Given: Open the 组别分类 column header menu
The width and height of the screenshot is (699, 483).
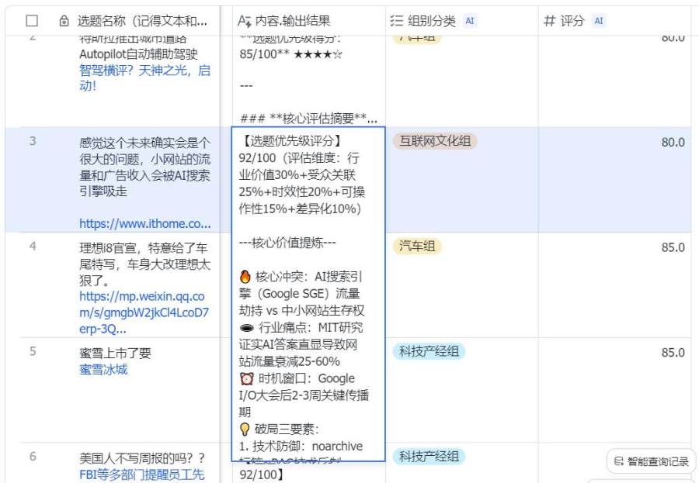Looking at the screenshot, I should [x=432, y=21].
